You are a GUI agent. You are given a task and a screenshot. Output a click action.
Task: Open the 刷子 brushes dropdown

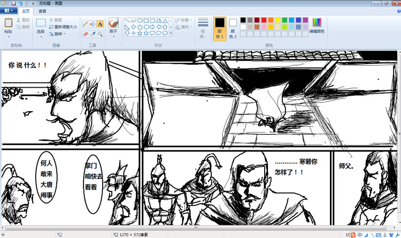click(x=113, y=36)
